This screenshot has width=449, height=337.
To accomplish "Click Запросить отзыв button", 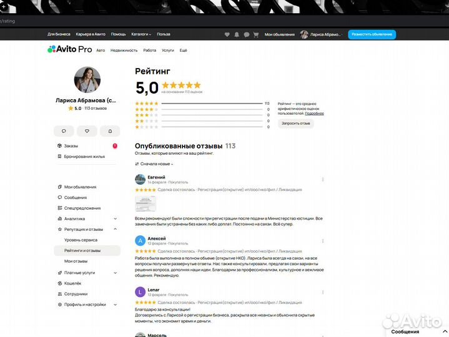I will (295, 124).
